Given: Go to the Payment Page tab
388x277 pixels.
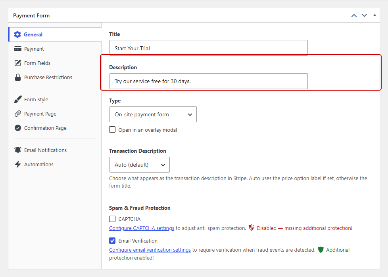Looking at the screenshot, I should tap(55, 114).
